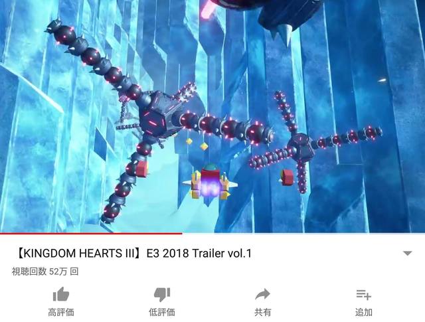
Task: Click the 視聴回数 52万 回 view count
Action: (45, 272)
